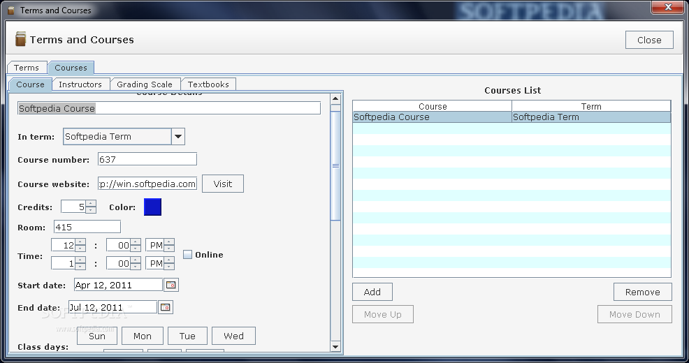689x363 pixels.
Task: Switch start time PM spinner upward
Action: (169, 242)
